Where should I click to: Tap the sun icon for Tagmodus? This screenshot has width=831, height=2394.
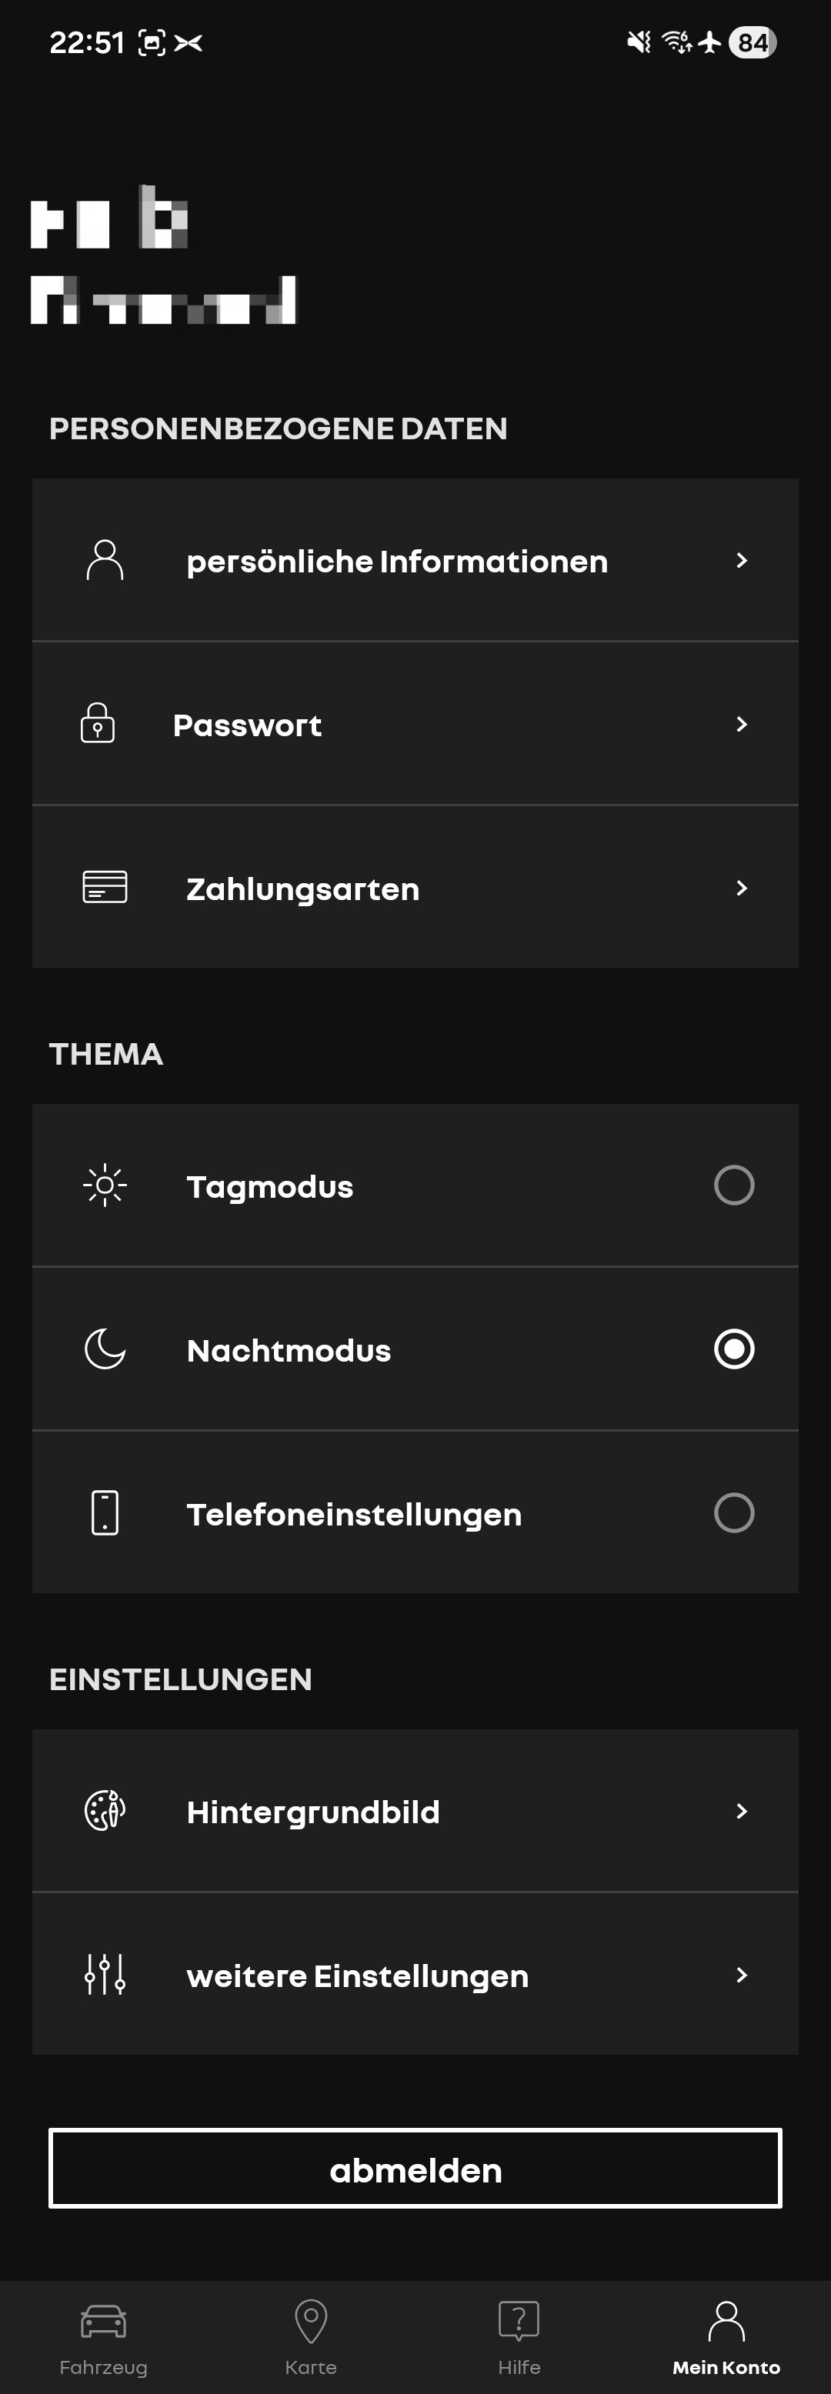(105, 1185)
